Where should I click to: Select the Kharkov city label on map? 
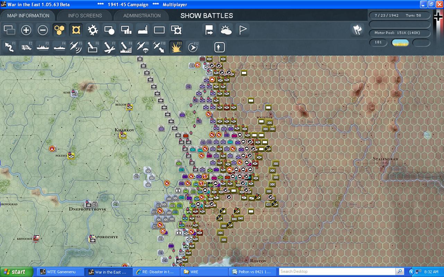(x=124, y=130)
